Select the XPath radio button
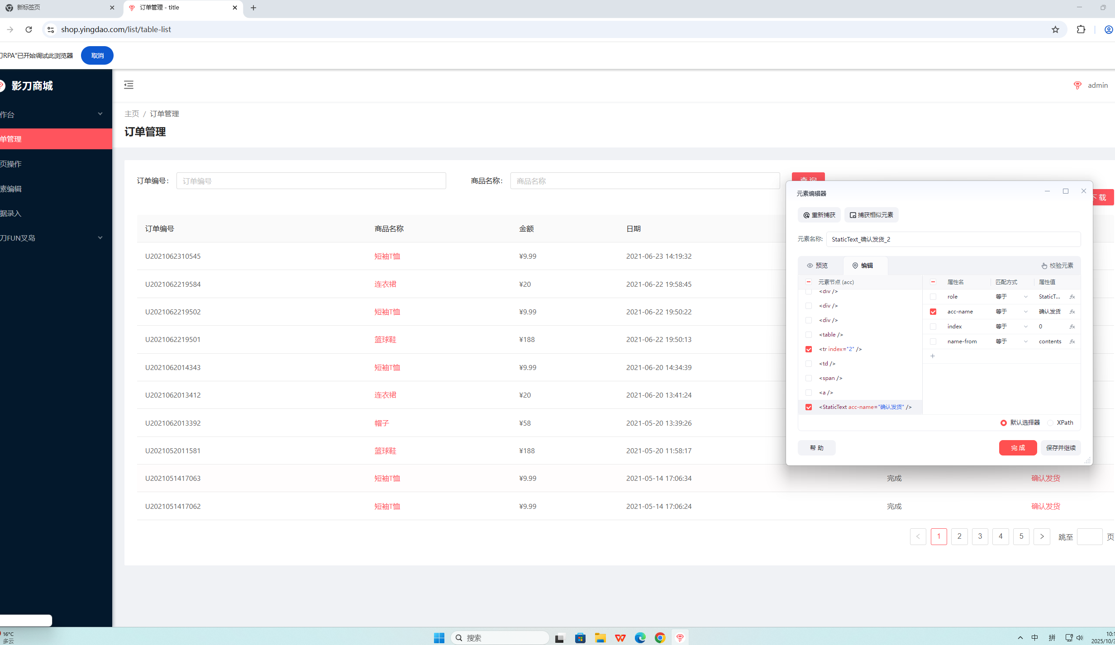 pyautogui.click(x=1050, y=422)
